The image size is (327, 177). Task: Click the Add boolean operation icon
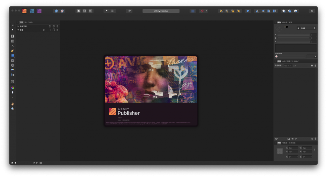point(284,11)
